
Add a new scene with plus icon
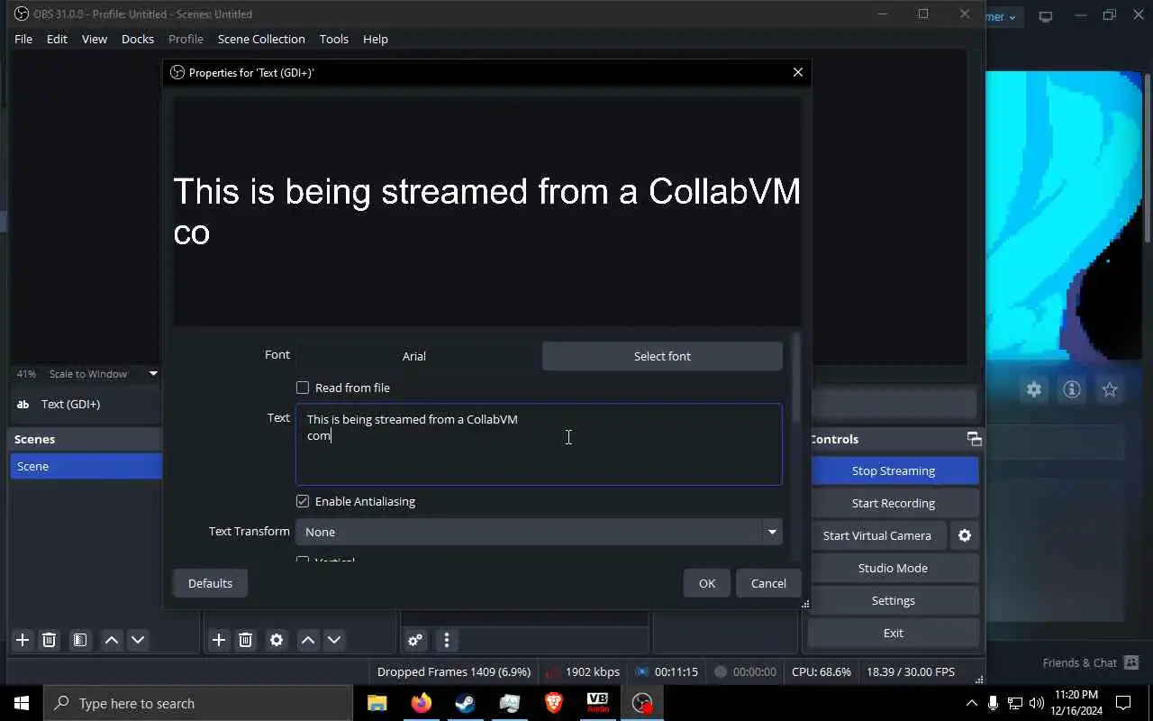[23, 640]
